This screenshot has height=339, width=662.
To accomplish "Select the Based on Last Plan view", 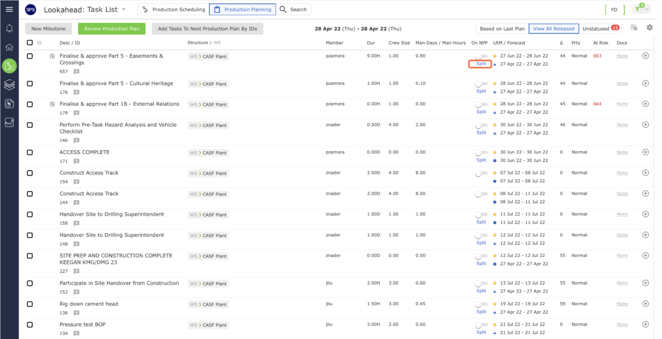I will [502, 29].
